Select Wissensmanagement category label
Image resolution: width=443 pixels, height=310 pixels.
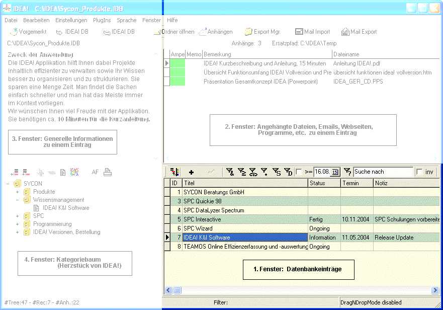58,200
